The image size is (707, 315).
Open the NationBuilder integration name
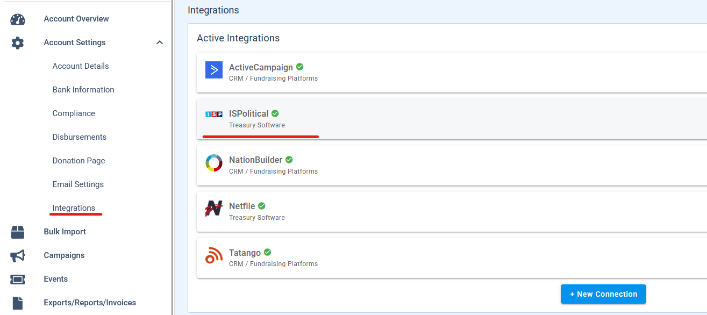[255, 160]
